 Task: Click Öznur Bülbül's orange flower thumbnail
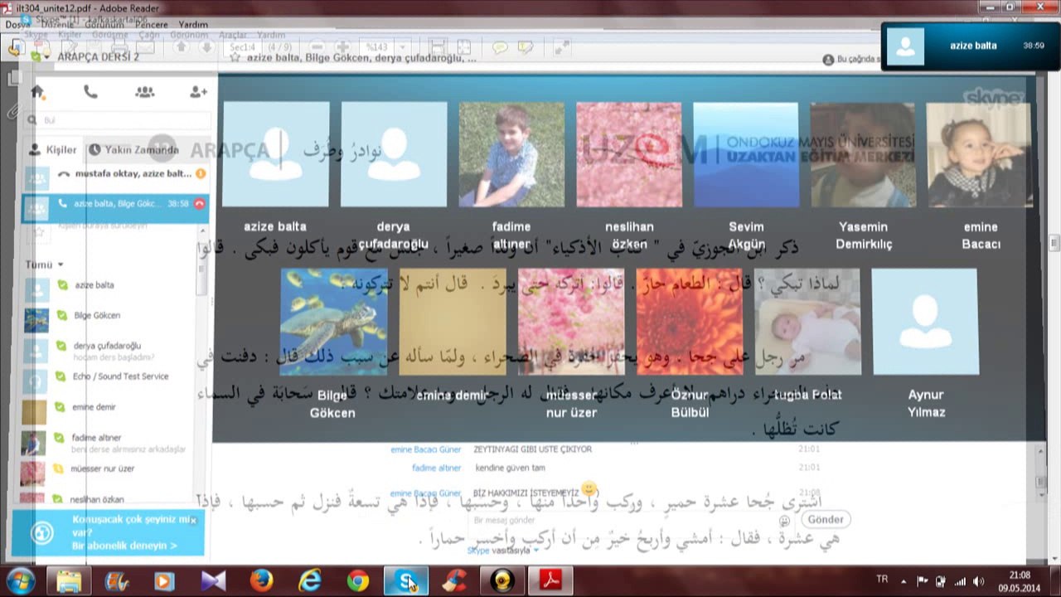click(690, 322)
